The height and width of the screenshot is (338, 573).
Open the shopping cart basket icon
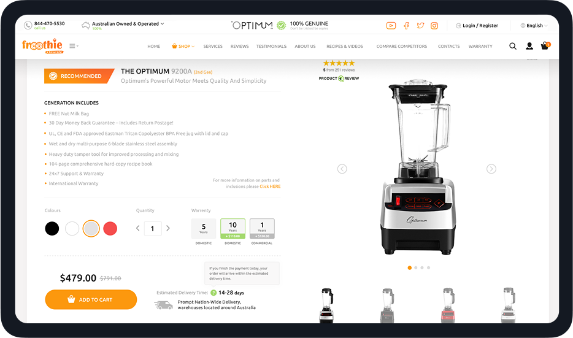coord(545,45)
